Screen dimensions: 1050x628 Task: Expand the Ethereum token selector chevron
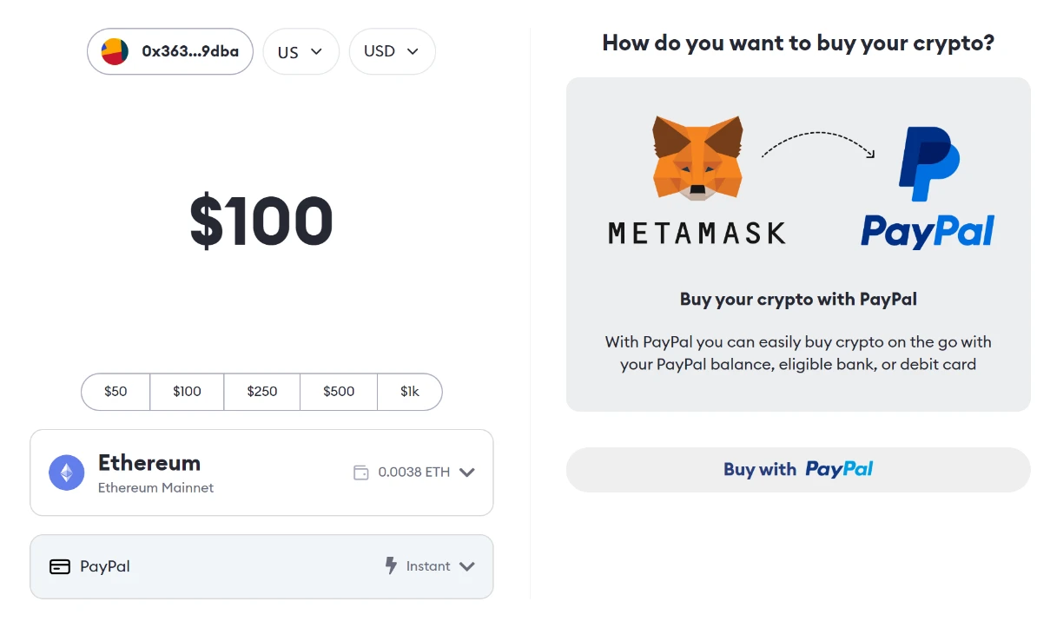[467, 473]
